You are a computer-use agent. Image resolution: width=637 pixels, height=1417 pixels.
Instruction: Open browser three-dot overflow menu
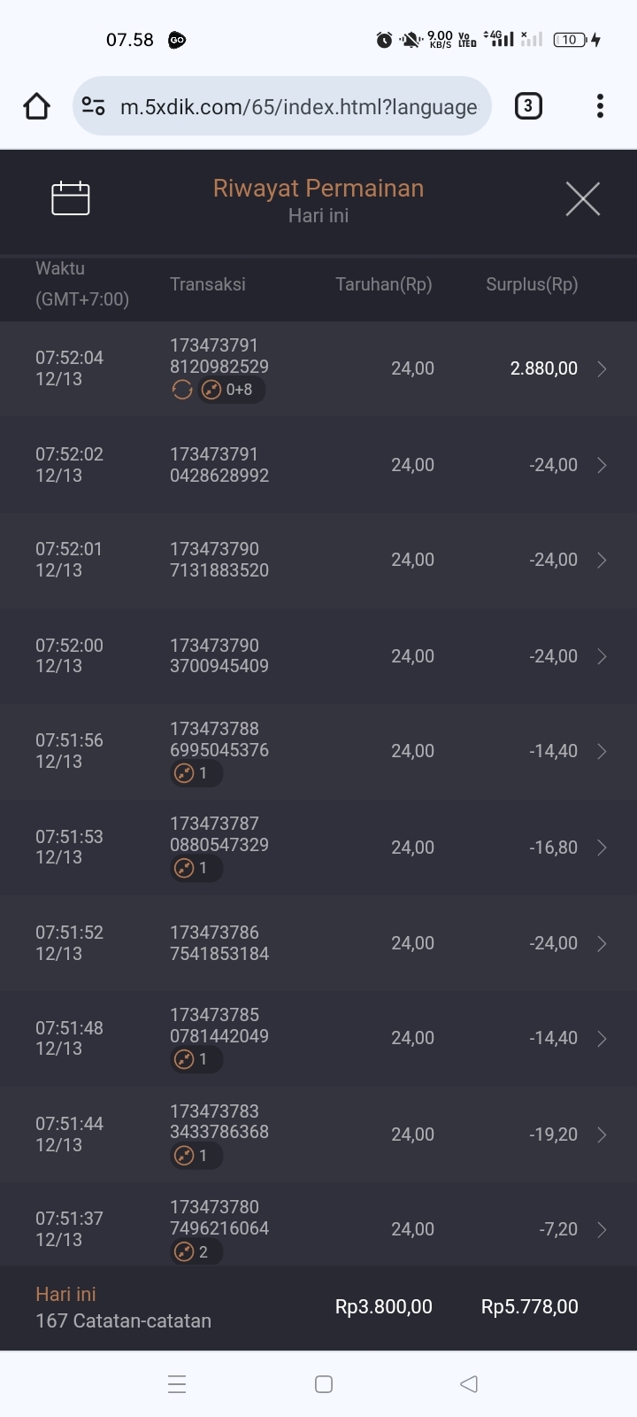point(600,106)
